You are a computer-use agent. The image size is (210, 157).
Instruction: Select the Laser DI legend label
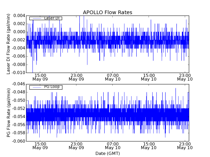click(52, 18)
